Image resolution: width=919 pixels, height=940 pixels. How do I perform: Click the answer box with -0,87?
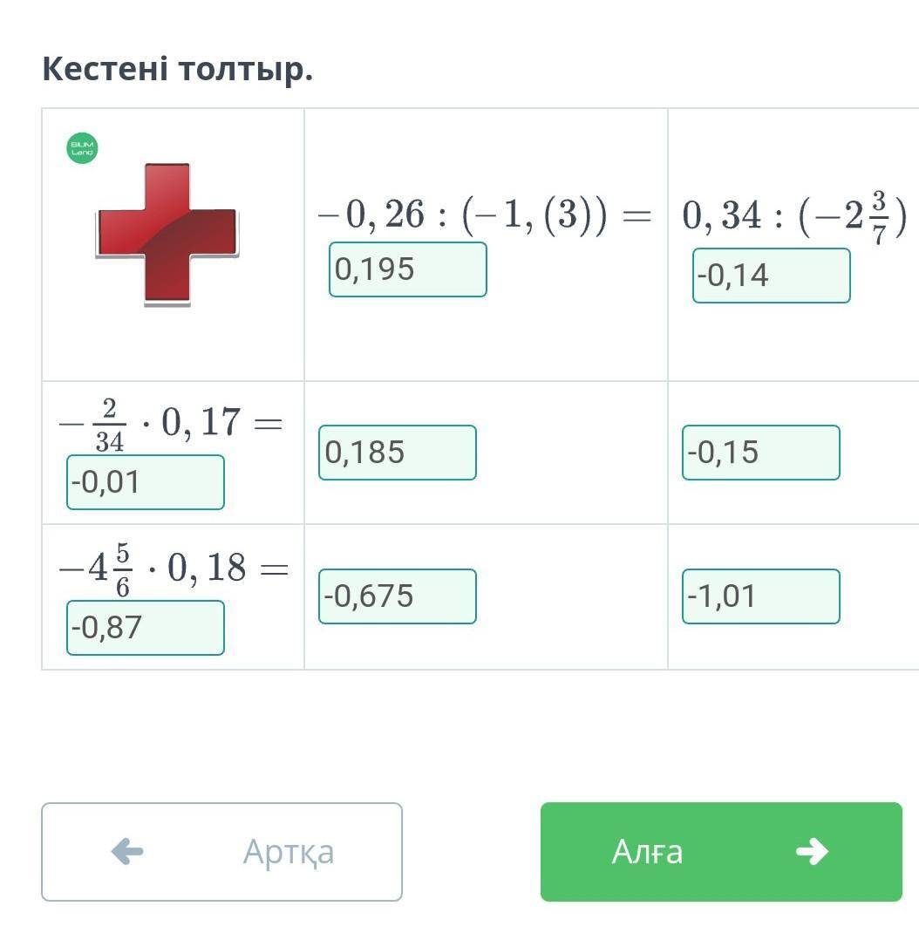point(145,628)
